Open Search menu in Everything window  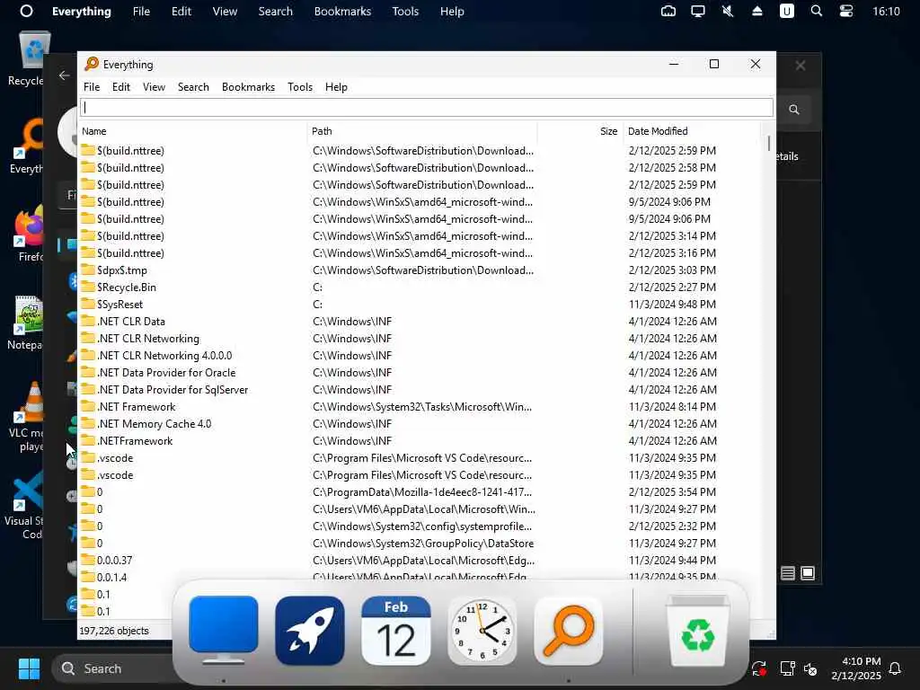pyautogui.click(x=193, y=87)
